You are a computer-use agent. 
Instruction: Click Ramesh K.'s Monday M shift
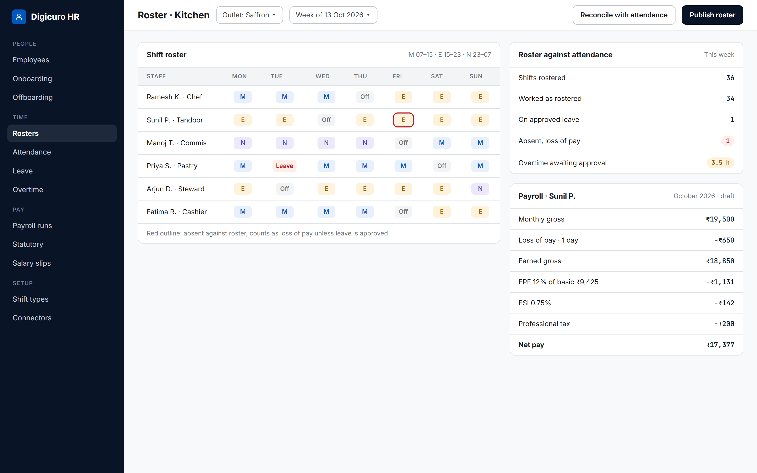coord(243,97)
